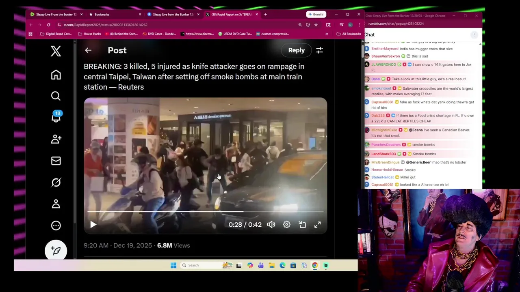
Task: Open the Digital Broad Cast bookmark folder
Action: tap(56, 34)
